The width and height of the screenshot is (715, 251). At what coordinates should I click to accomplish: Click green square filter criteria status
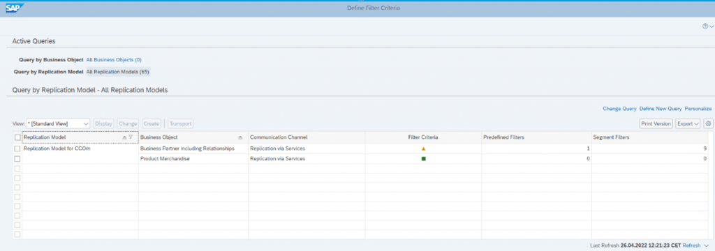(424, 158)
